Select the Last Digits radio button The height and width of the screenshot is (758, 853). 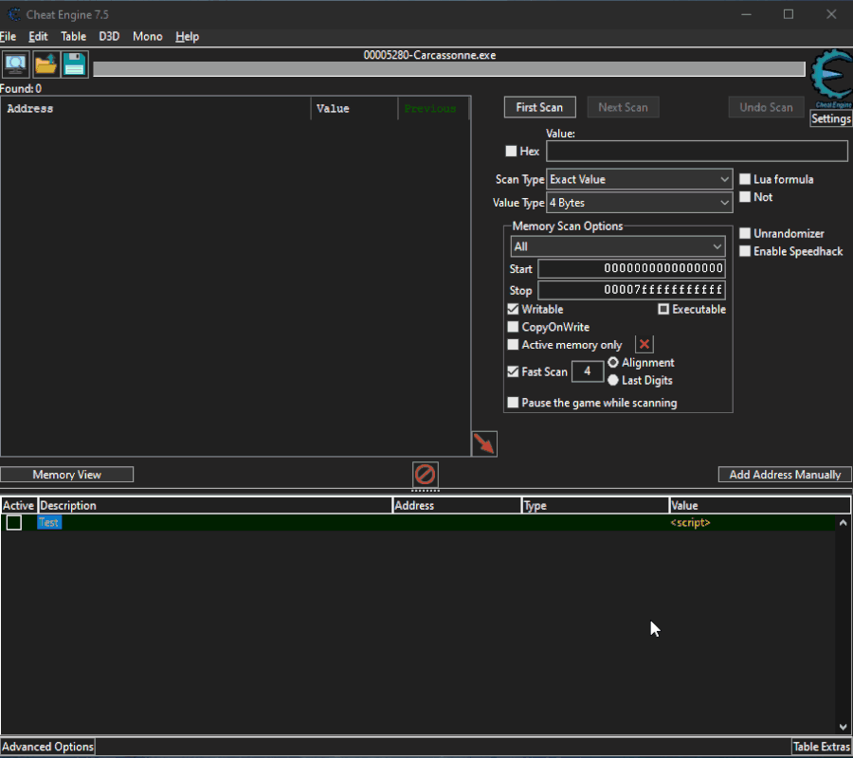point(613,380)
